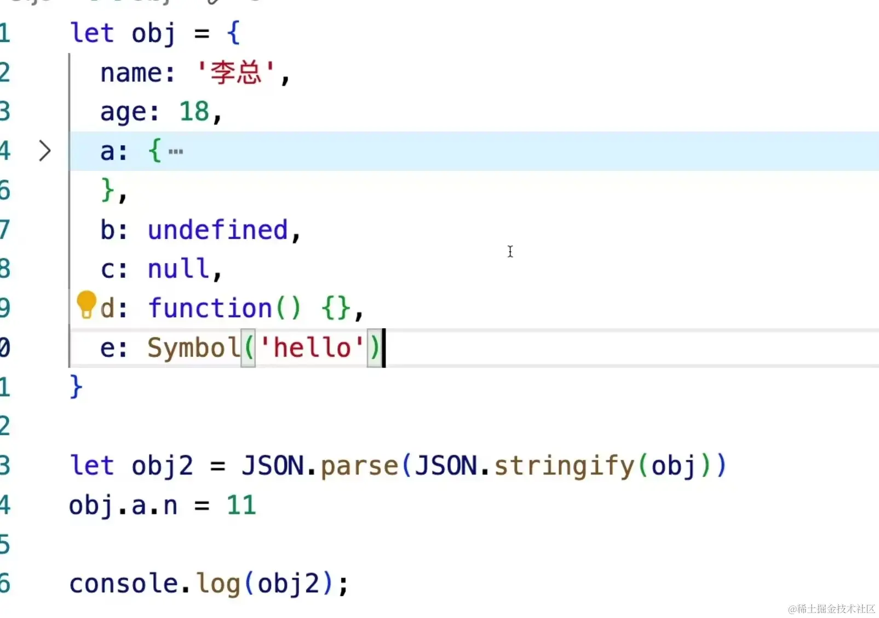Click 'age' property key
Image resolution: width=879 pixels, height=618 pixels.
124,113
